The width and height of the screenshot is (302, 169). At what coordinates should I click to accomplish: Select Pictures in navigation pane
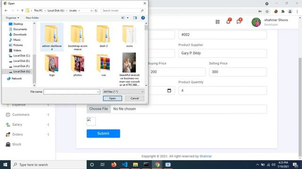click(x=18, y=45)
